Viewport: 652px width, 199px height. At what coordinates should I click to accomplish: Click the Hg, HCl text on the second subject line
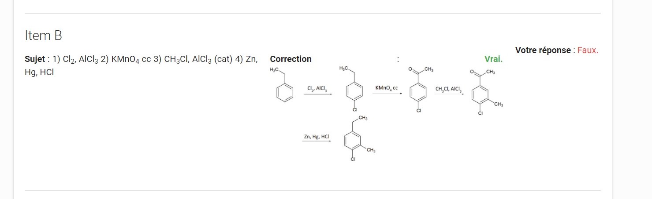point(40,72)
